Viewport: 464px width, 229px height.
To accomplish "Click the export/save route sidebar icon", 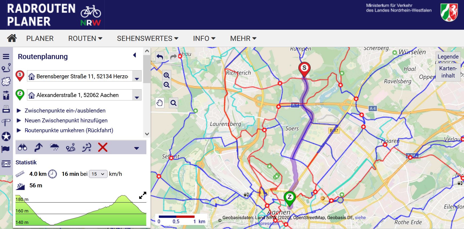I will [x=6, y=95].
